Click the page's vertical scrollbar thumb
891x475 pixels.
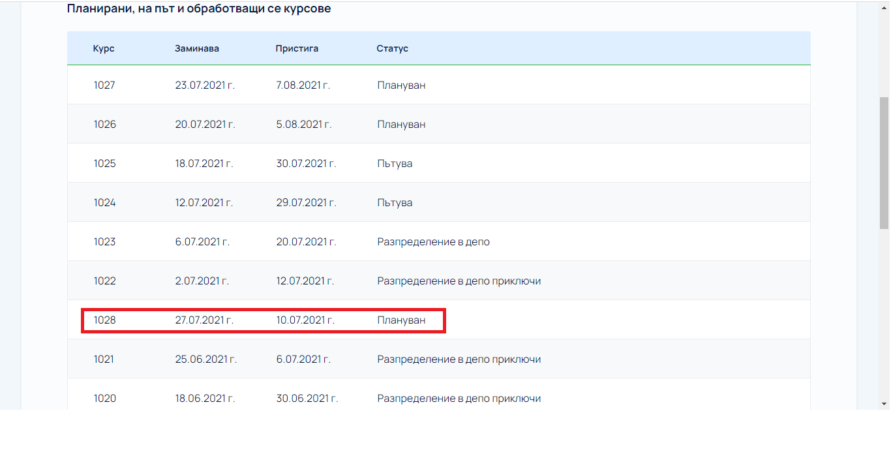coord(884,163)
